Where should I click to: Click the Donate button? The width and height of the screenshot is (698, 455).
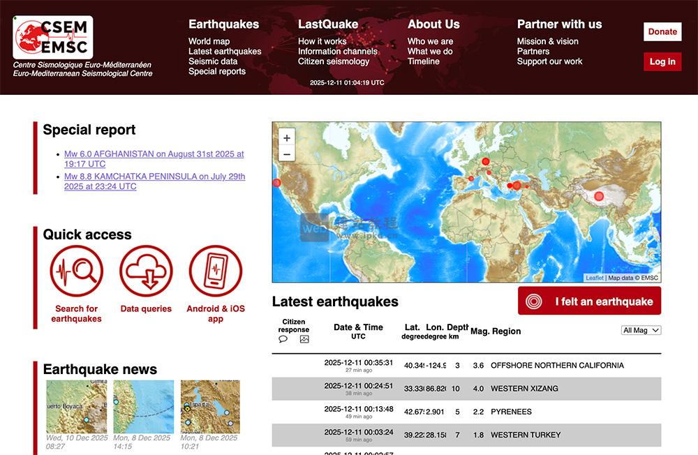tap(662, 31)
